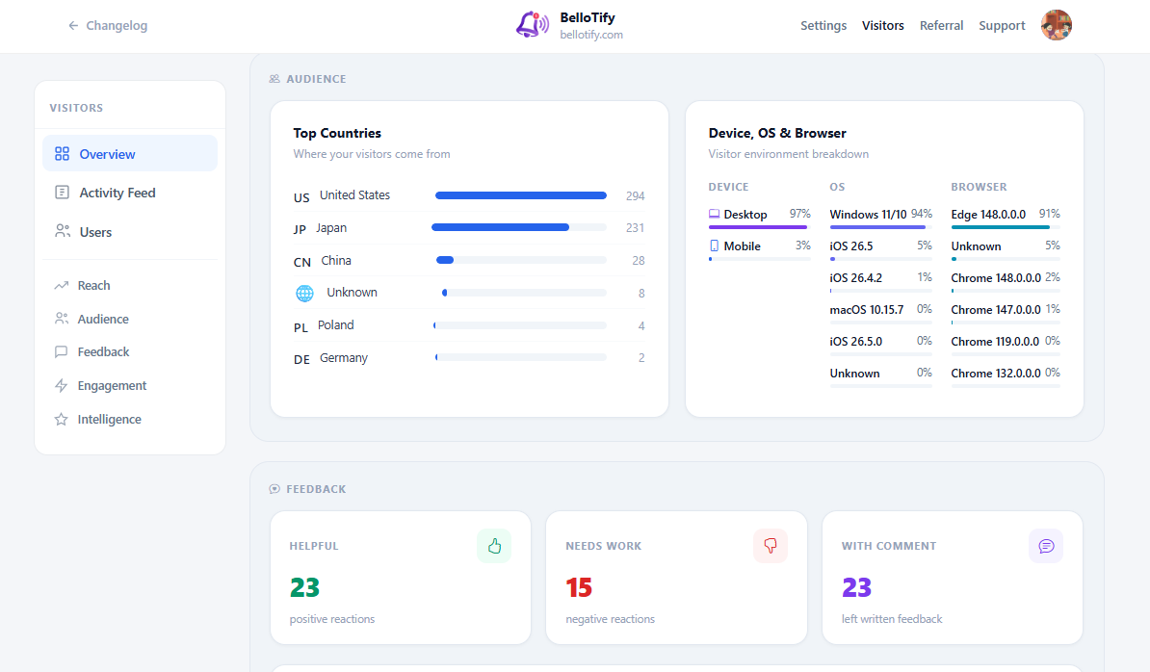Click the comment bubble icon on With Comment card
The width and height of the screenshot is (1150, 672).
pos(1046,546)
